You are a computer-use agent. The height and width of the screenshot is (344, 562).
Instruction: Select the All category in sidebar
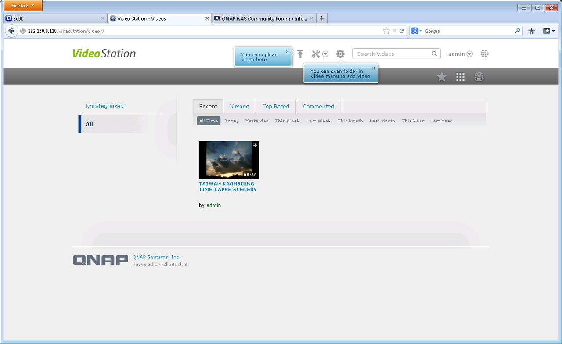[x=90, y=124]
